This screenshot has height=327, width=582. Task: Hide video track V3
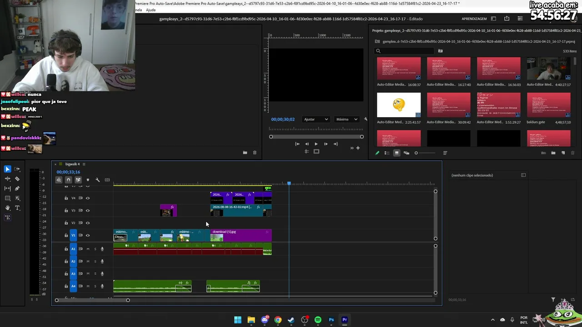pyautogui.click(x=88, y=210)
